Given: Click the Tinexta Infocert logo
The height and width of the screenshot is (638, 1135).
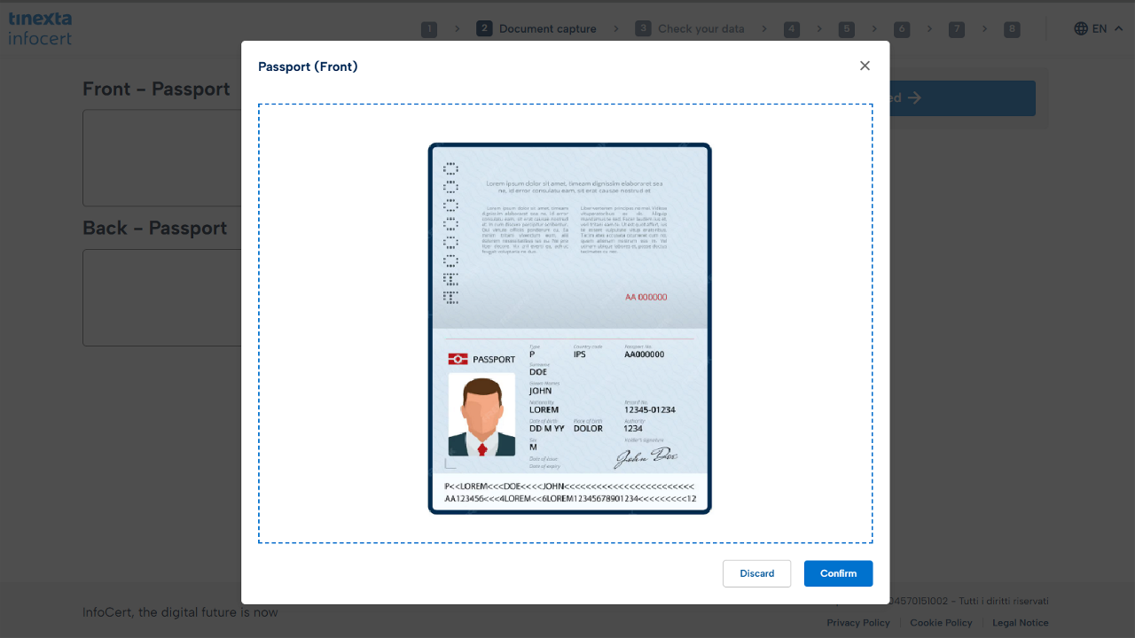Looking at the screenshot, I should tap(40, 28).
